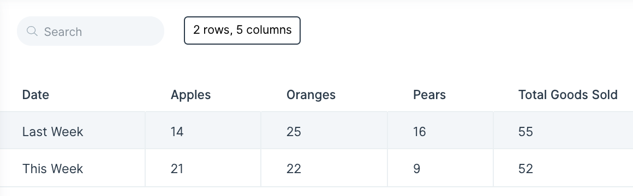This screenshot has height=196, width=633.
Task: Click the 2 rows, 5 columns button
Action: coord(242,30)
